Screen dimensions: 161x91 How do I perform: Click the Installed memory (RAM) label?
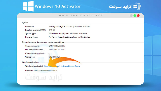(36, 30)
